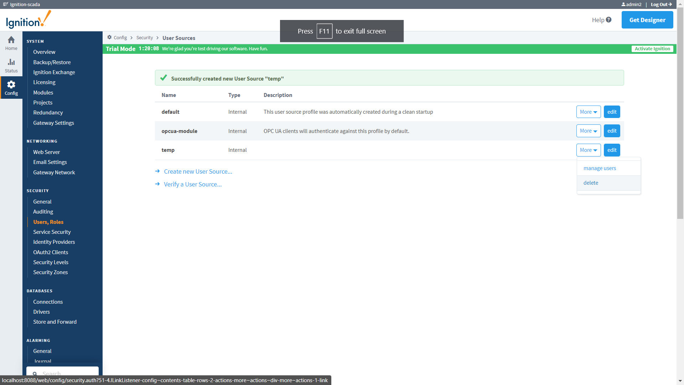Open Web Server settings
This screenshot has height=385, width=684.
pyautogui.click(x=47, y=152)
